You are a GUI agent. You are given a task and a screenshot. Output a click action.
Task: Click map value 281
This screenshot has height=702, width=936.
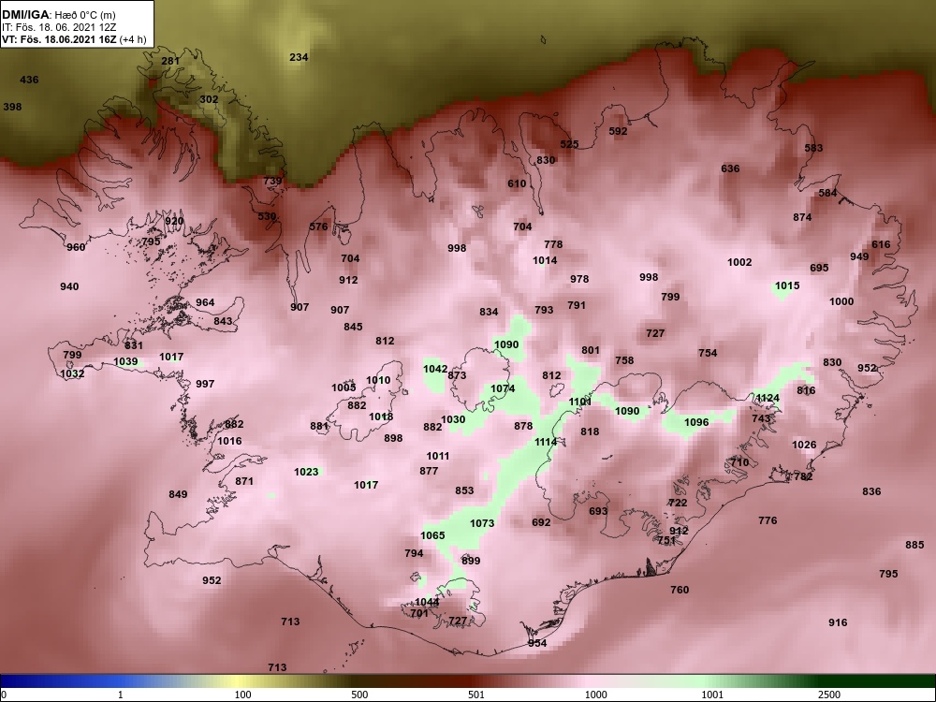pos(170,61)
